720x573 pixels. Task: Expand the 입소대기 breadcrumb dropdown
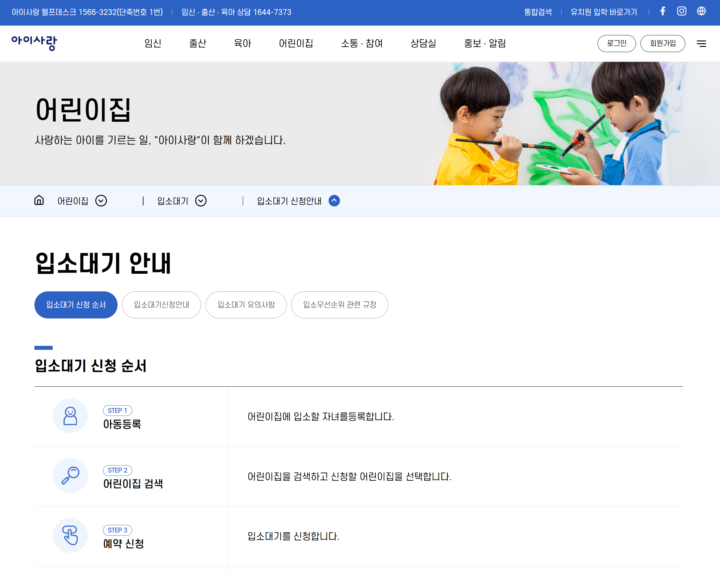coord(201,201)
